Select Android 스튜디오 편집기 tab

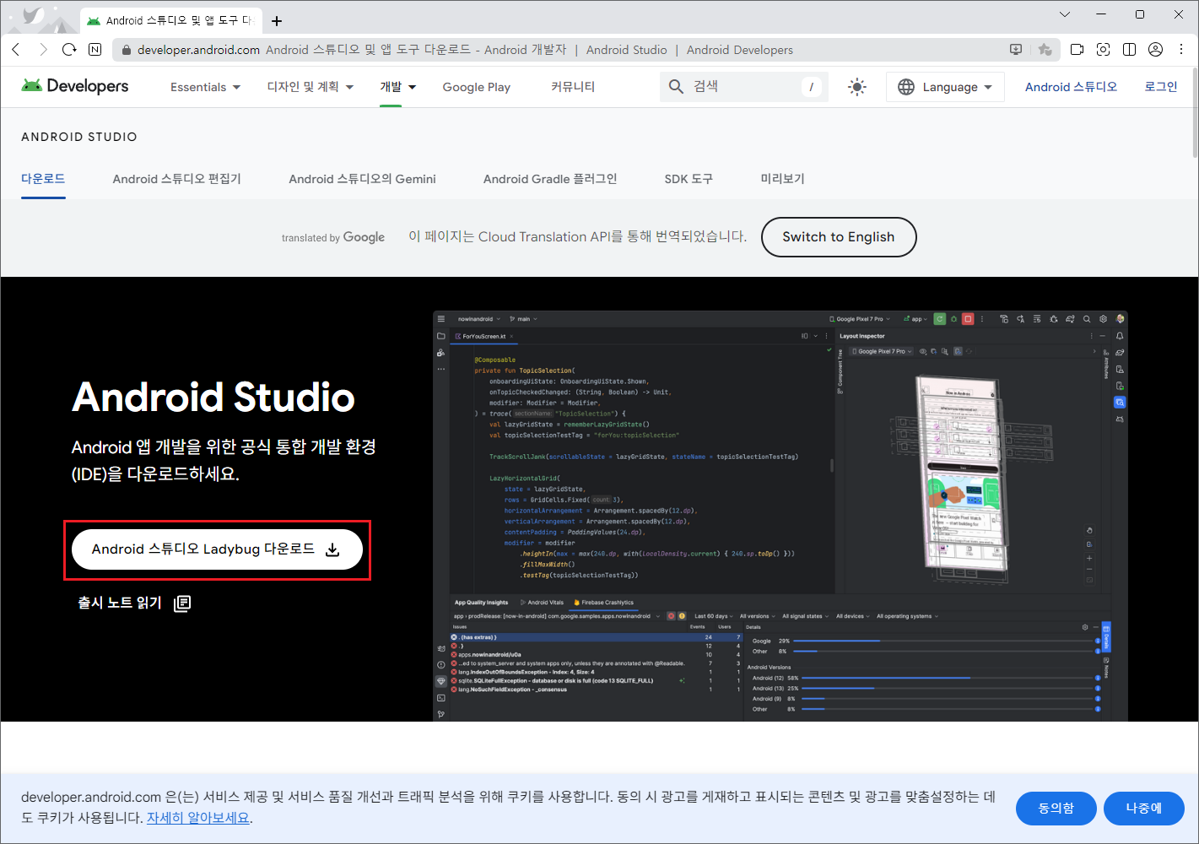tap(177, 179)
